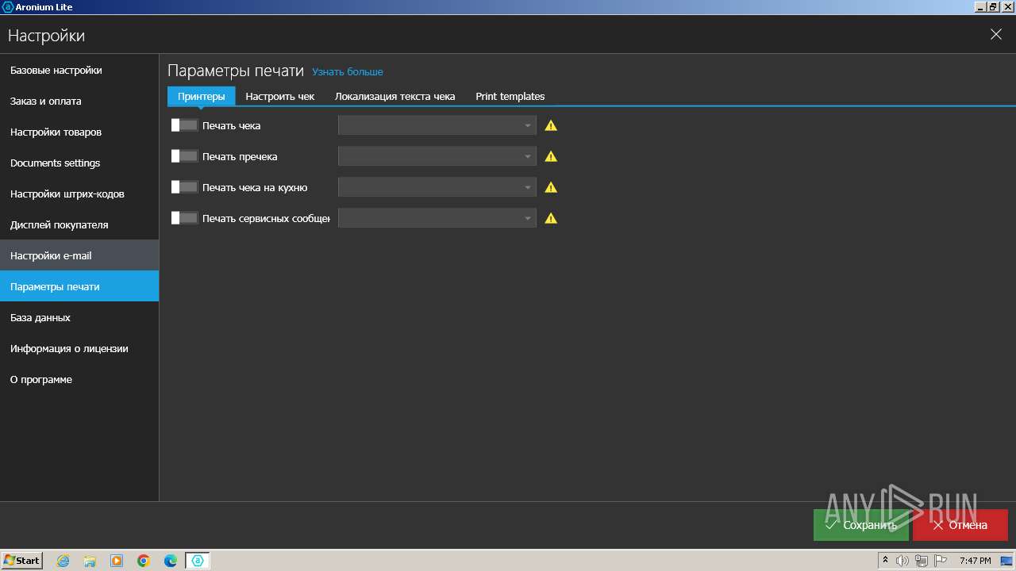Go to Настройки штрих-кодов

click(x=79, y=194)
